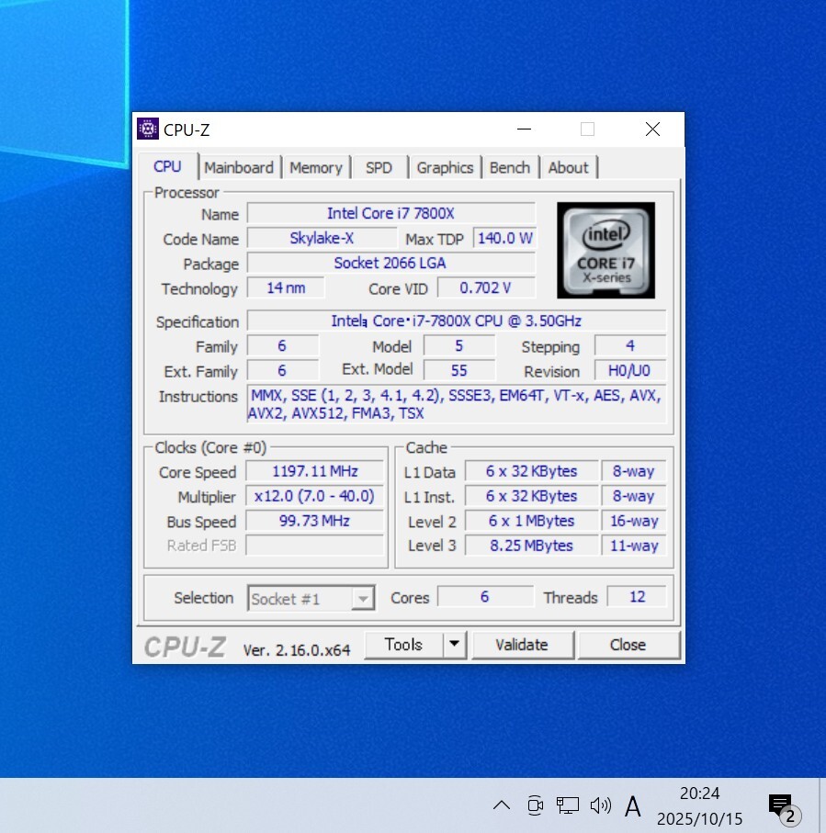The image size is (826, 833).
Task: Click the specification field with 3.50GHz
Action: [x=456, y=321]
